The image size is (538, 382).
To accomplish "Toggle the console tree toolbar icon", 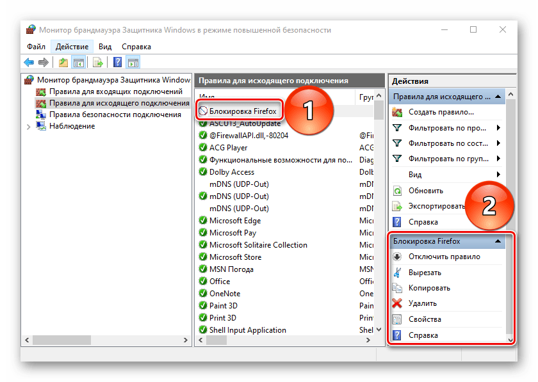I will 78,62.
